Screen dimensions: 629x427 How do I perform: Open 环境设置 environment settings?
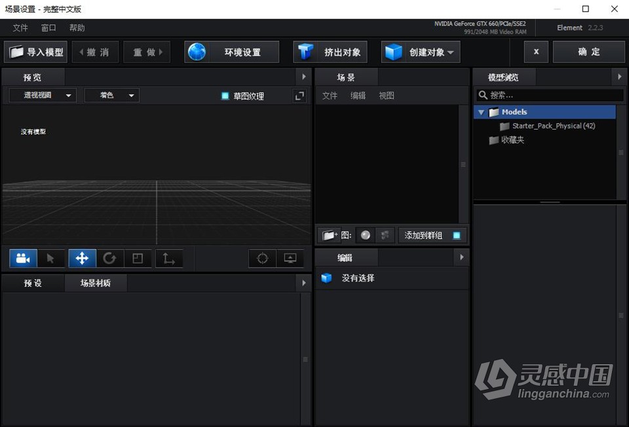(x=231, y=52)
